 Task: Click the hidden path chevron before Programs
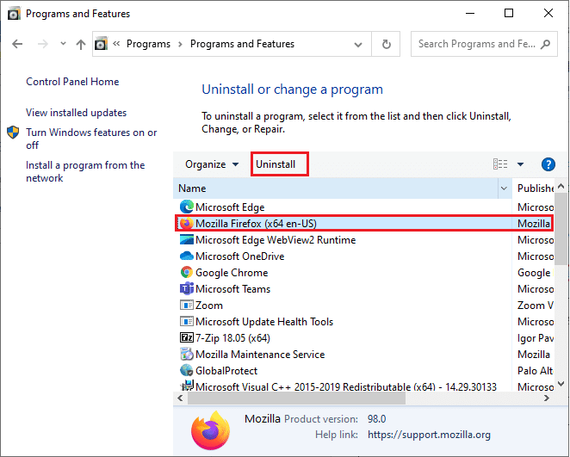pyautogui.click(x=116, y=44)
